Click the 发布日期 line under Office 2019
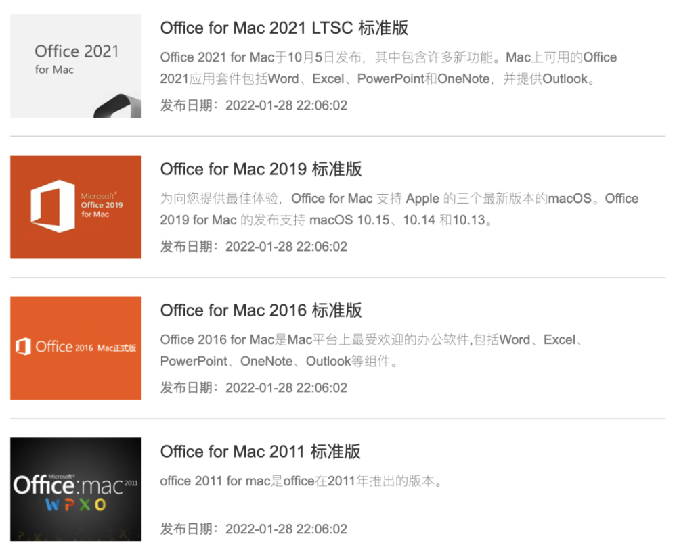 [253, 247]
